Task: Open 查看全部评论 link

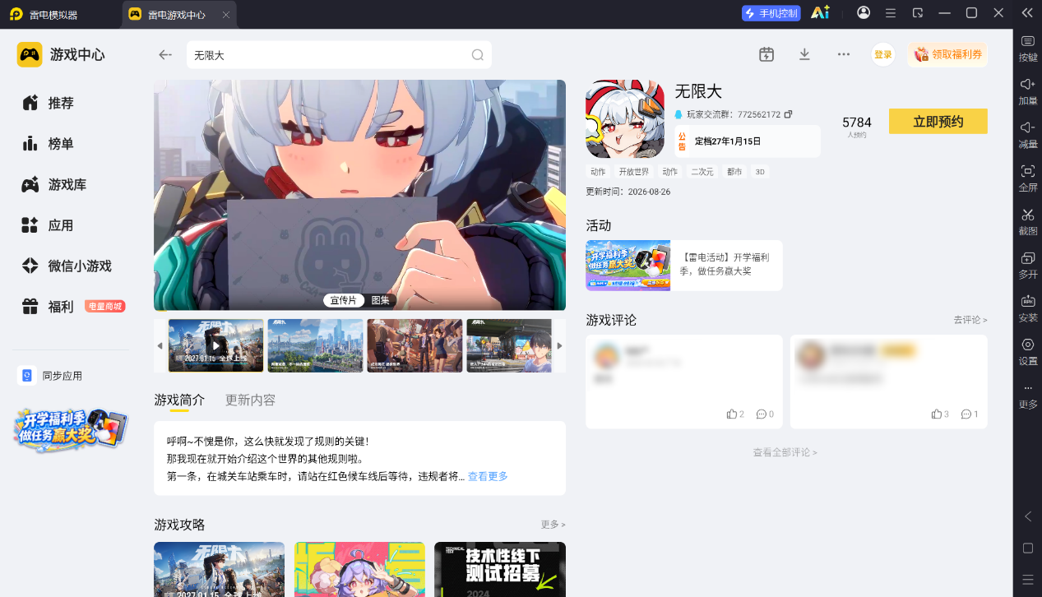Action: (x=785, y=452)
